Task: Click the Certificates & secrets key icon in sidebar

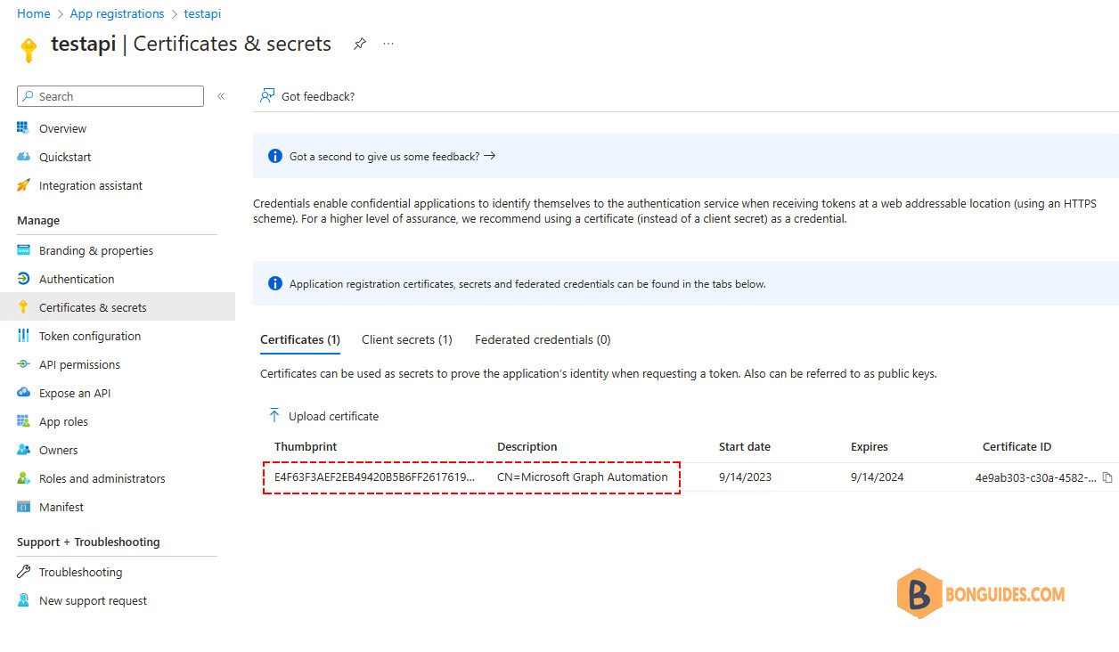Action: coord(23,307)
